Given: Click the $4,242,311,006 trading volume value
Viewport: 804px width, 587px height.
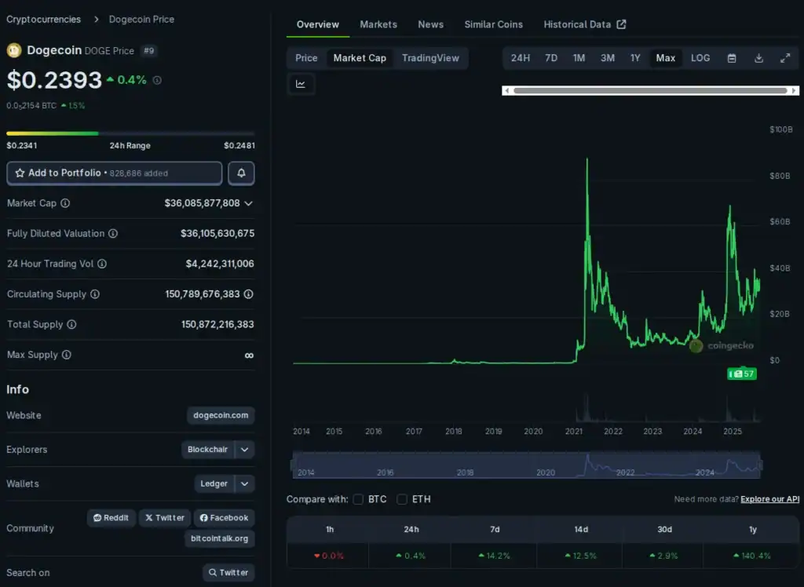Looking at the screenshot, I should point(220,264).
